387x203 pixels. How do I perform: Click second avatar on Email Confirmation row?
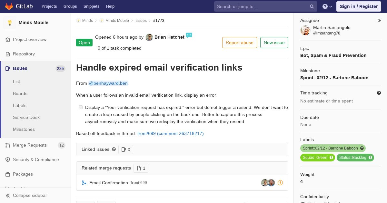(x=271, y=183)
